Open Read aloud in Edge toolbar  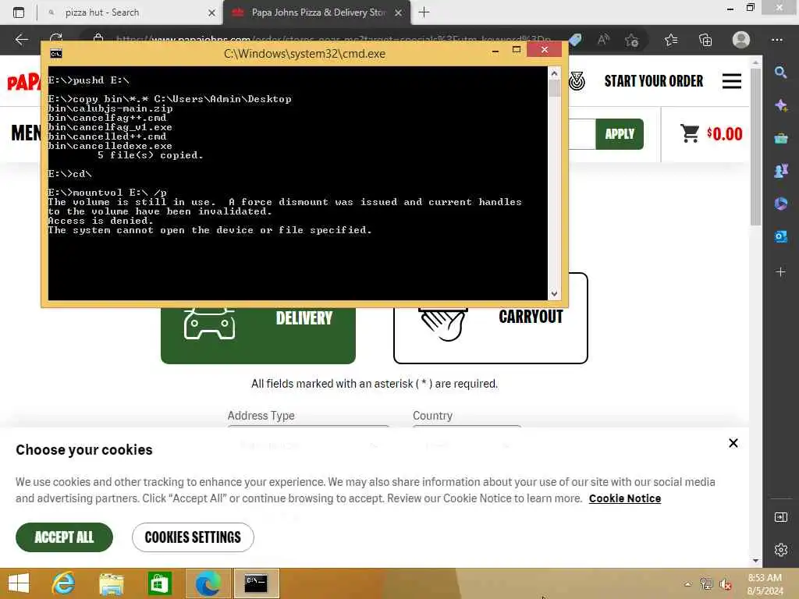click(603, 39)
